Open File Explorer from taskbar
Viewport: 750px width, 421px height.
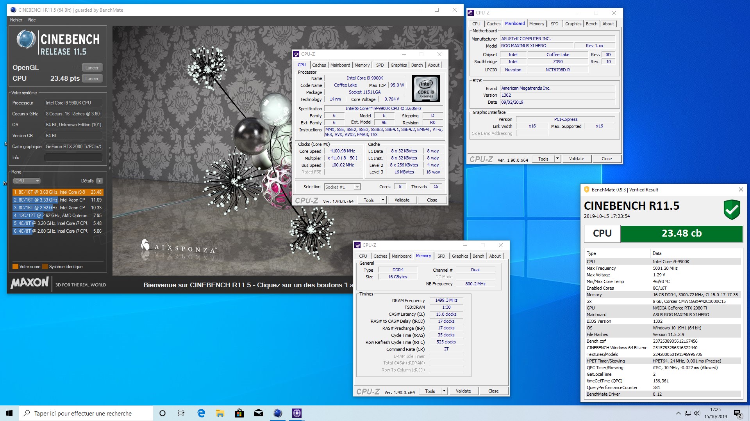(x=220, y=413)
